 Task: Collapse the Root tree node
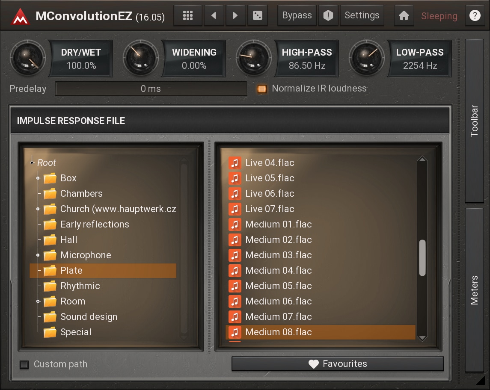[32, 162]
